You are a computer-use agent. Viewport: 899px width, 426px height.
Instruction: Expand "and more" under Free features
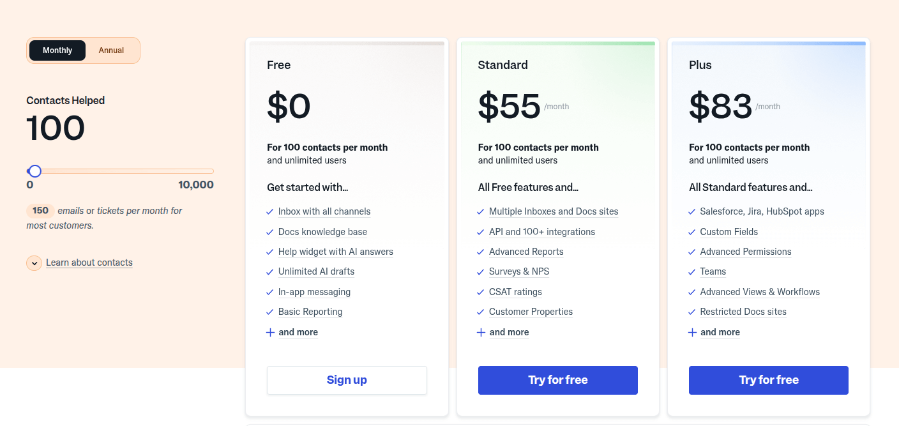[x=298, y=332]
